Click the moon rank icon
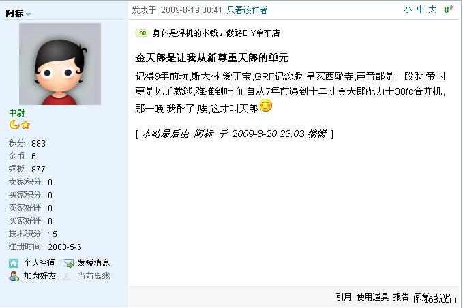The width and height of the screenshot is (463, 308). coord(14,125)
